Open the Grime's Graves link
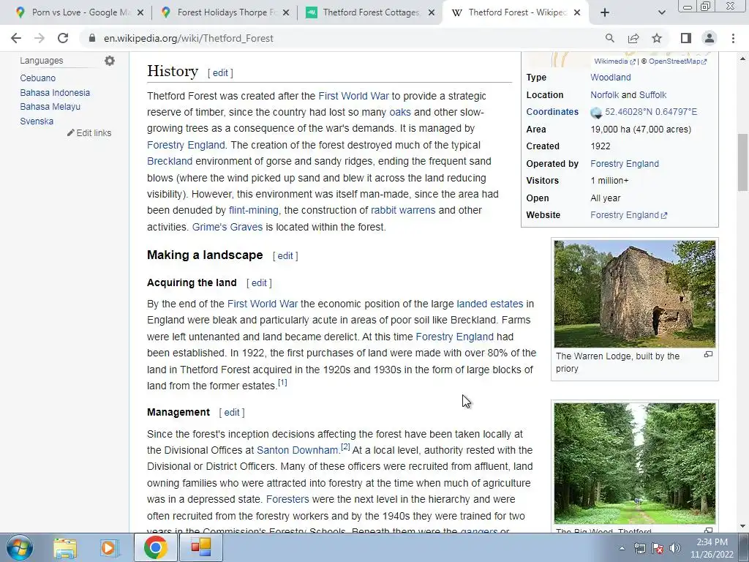This screenshot has width=749, height=562. tap(227, 227)
